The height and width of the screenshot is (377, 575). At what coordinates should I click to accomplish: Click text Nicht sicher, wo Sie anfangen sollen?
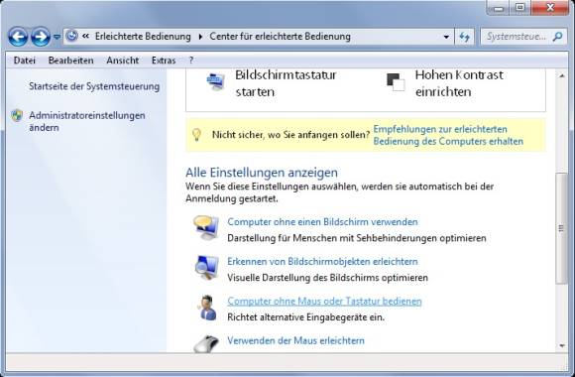pyautogui.click(x=290, y=135)
